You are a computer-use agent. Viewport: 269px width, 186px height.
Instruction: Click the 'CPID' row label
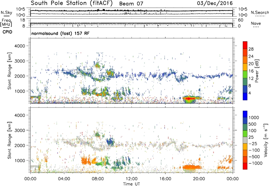click(7, 32)
